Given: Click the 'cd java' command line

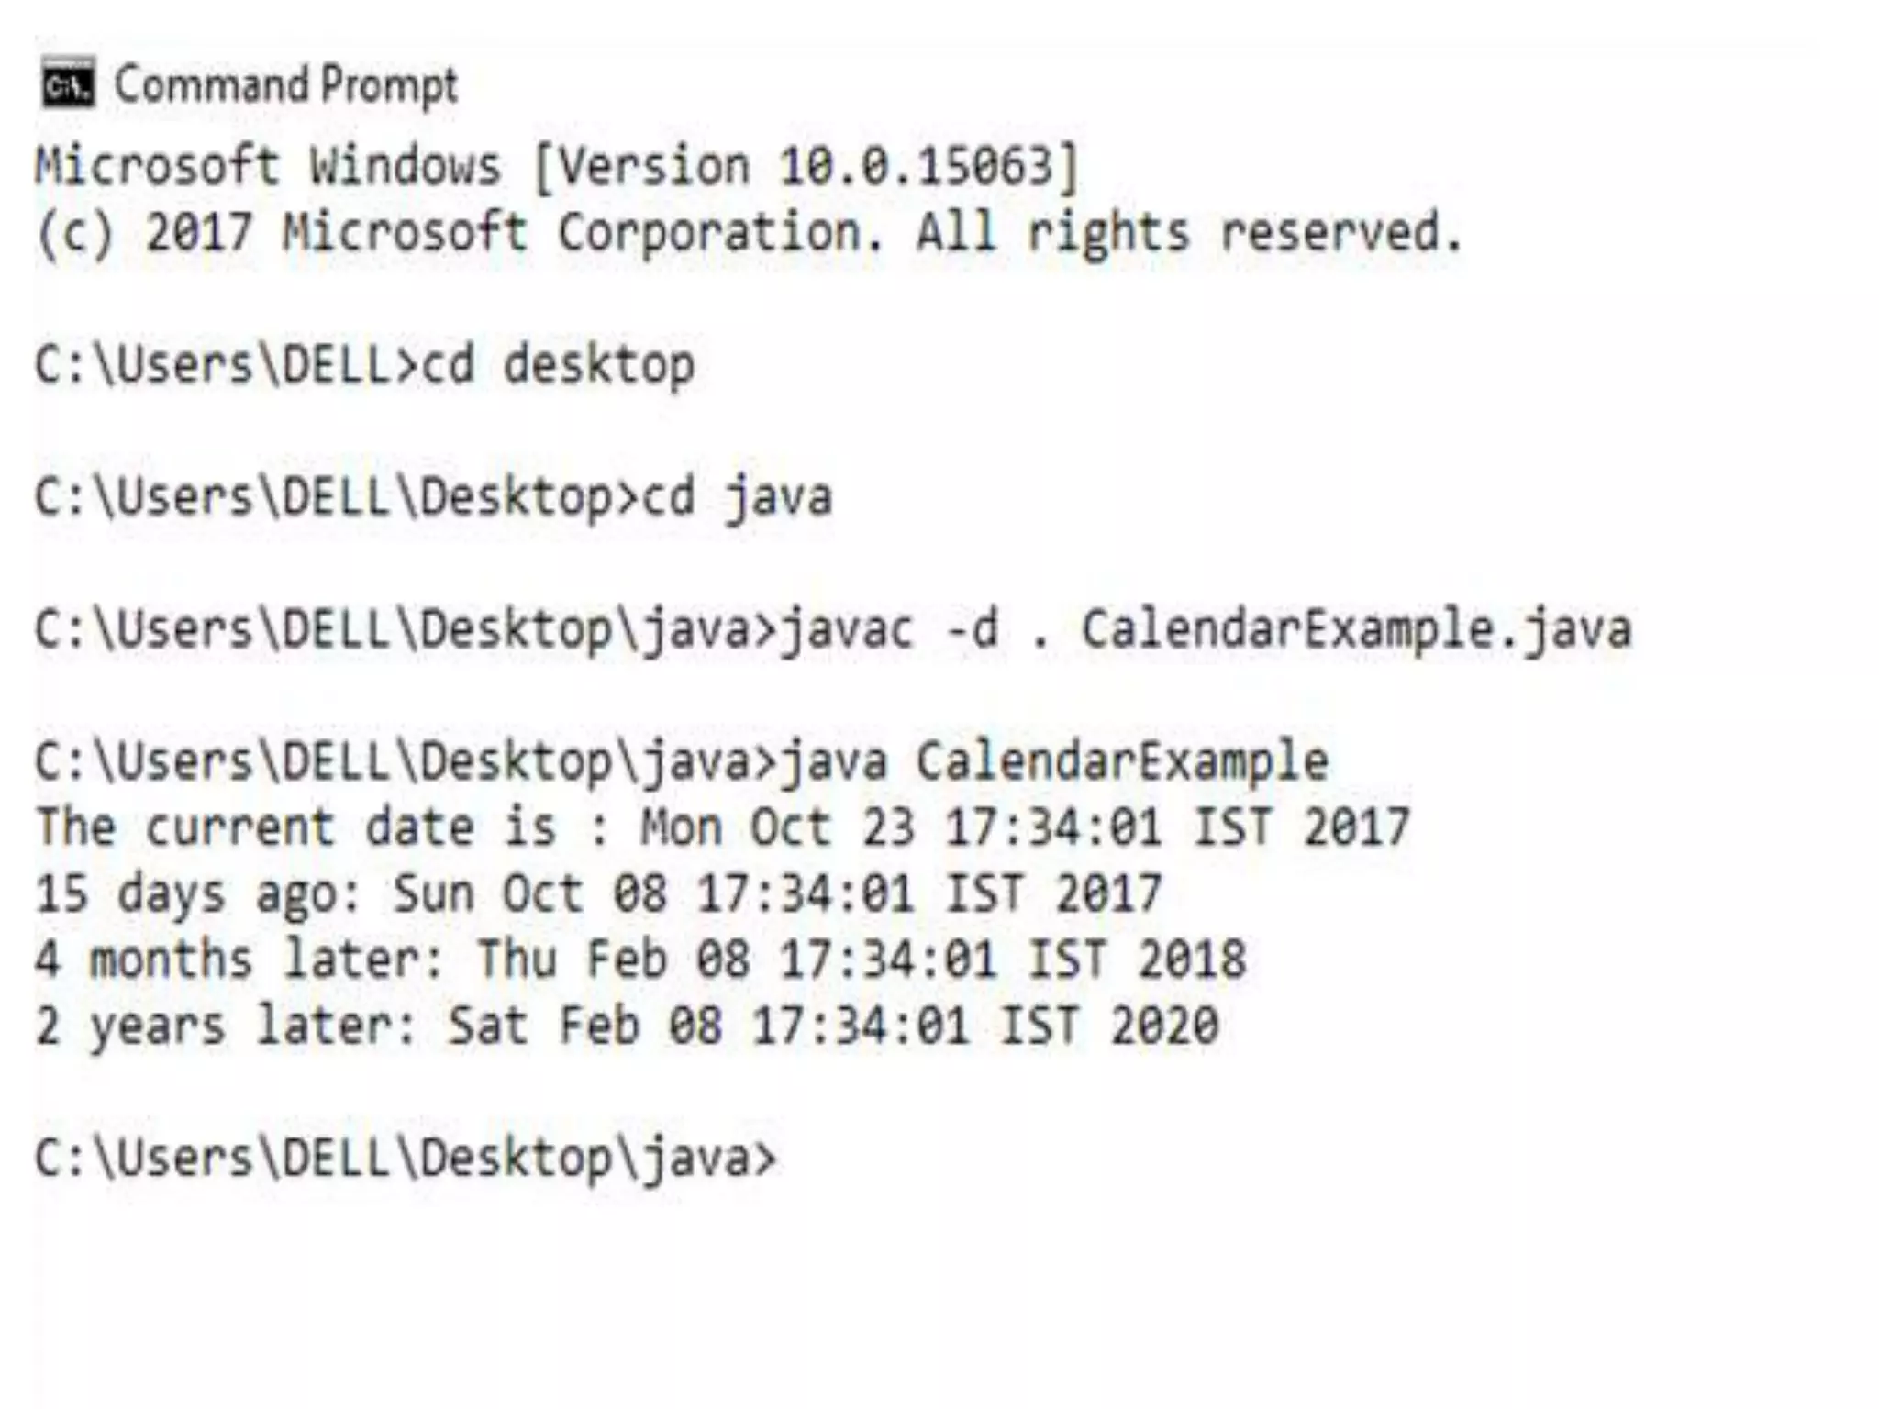Looking at the screenshot, I should pos(433,498).
